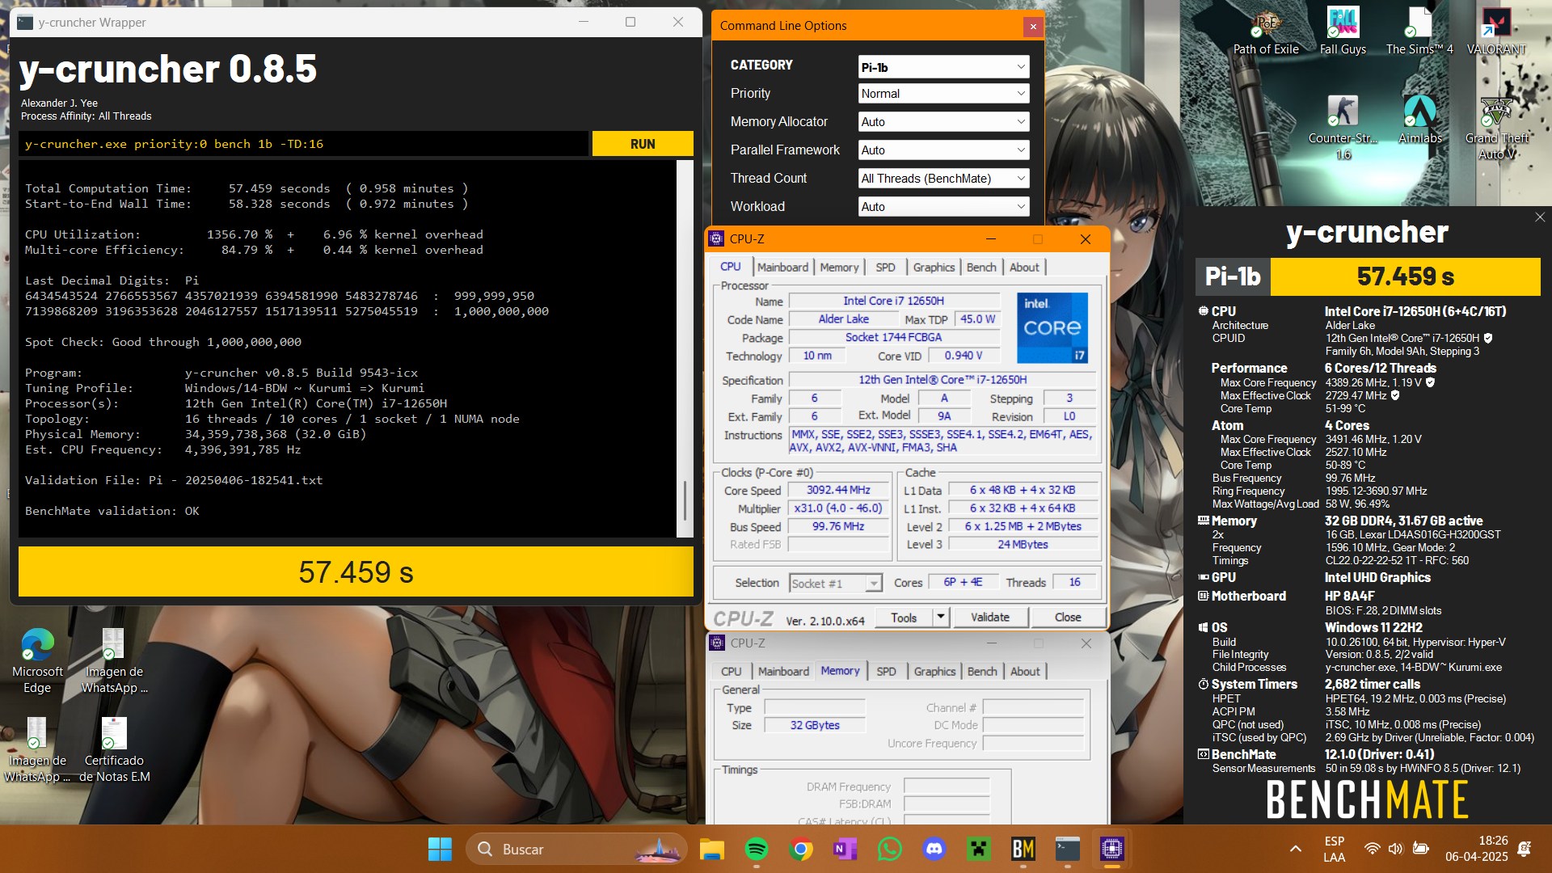This screenshot has height=873, width=1552.
Task: Open Fall Guys desktop shortcut
Action: [x=1343, y=31]
